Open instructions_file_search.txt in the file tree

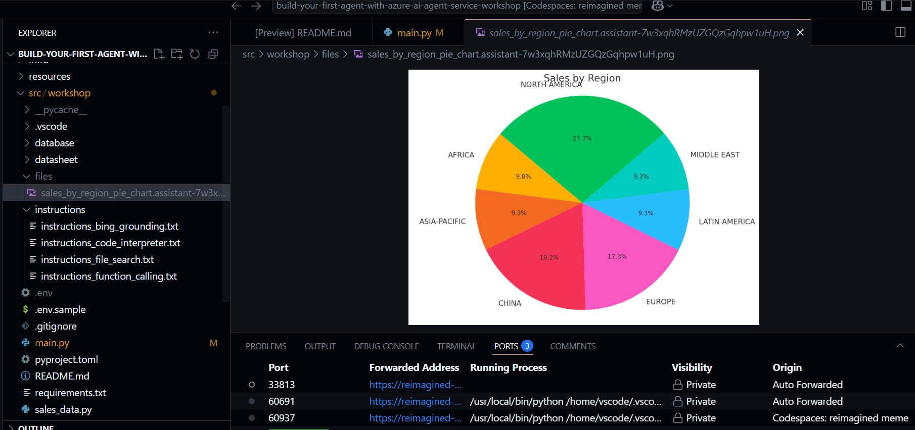click(x=97, y=259)
